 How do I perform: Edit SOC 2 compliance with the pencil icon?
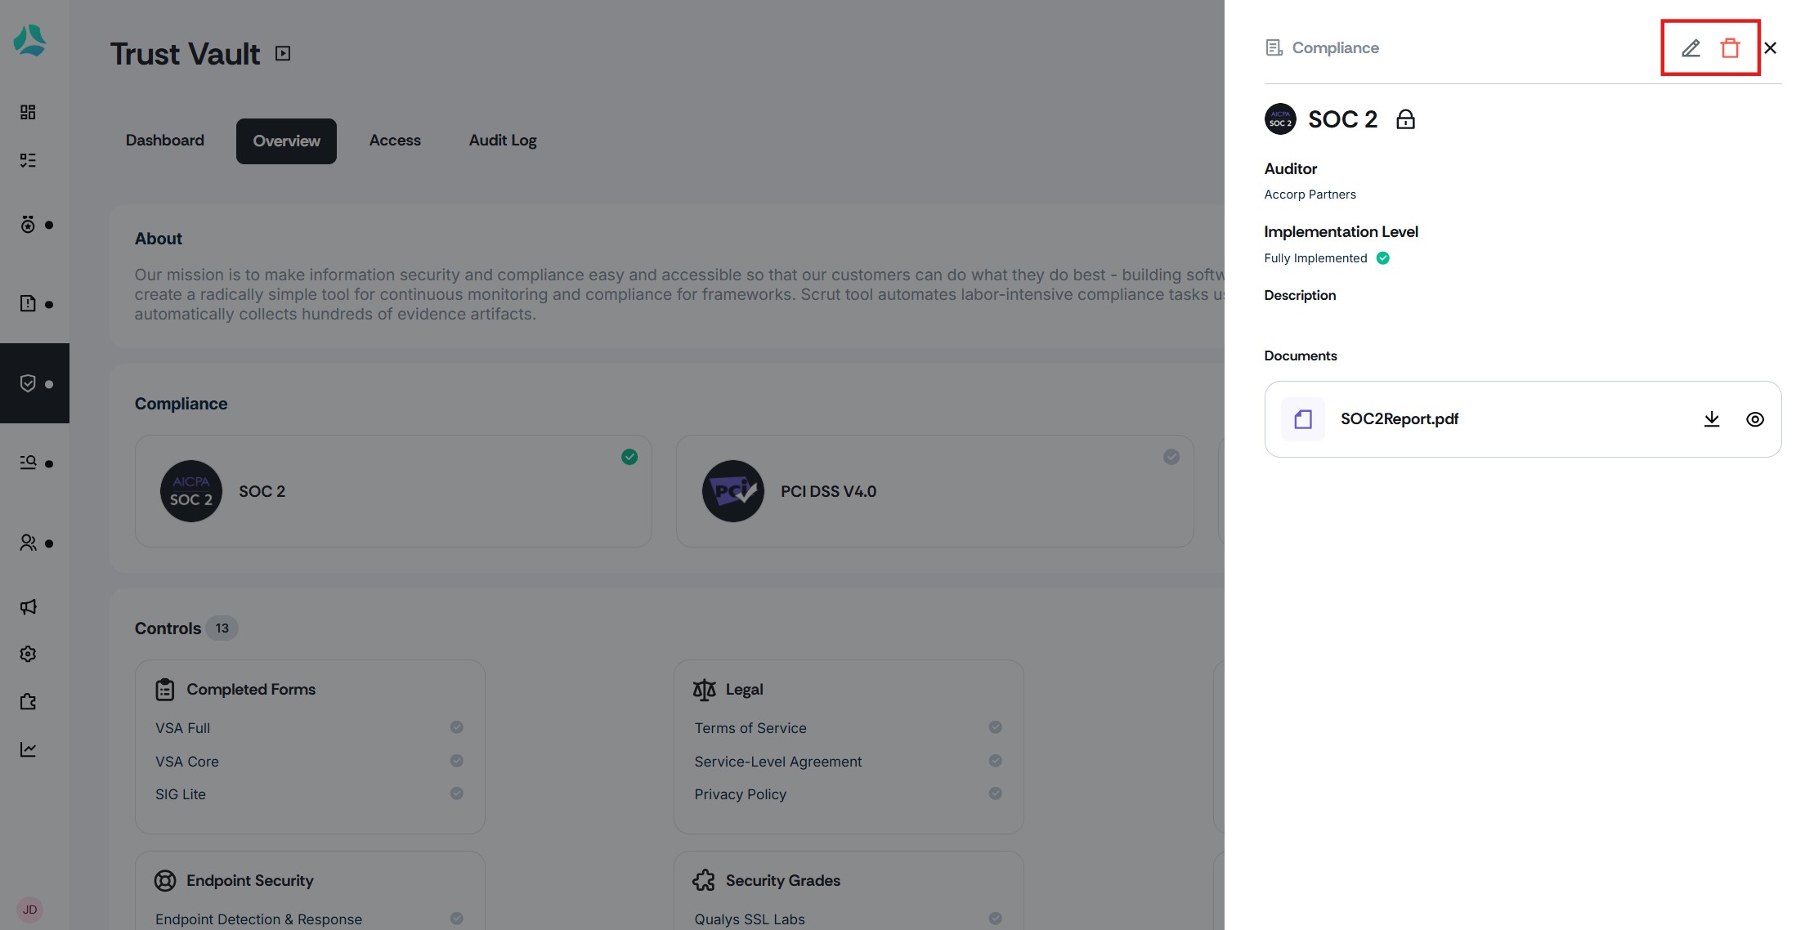[x=1691, y=48]
